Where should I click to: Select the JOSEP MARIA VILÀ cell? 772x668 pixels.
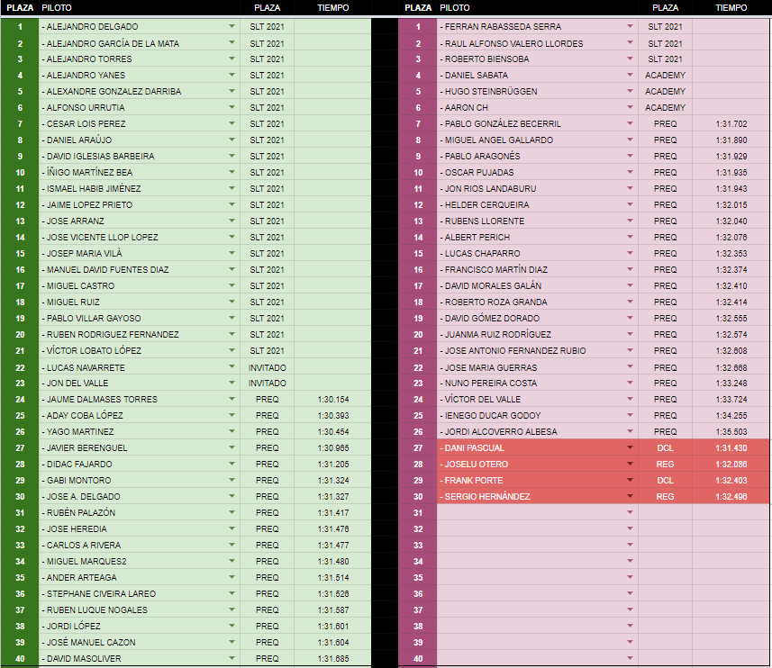point(140,253)
